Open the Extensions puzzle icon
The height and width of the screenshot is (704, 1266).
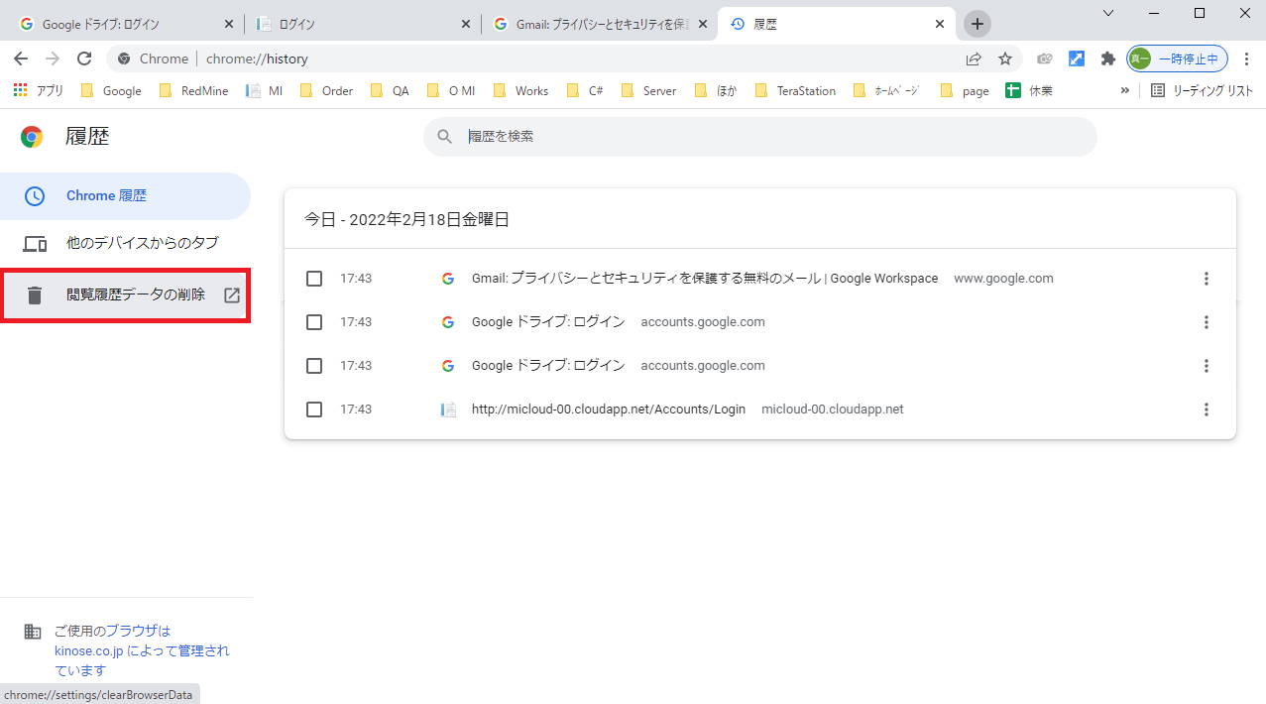point(1108,59)
